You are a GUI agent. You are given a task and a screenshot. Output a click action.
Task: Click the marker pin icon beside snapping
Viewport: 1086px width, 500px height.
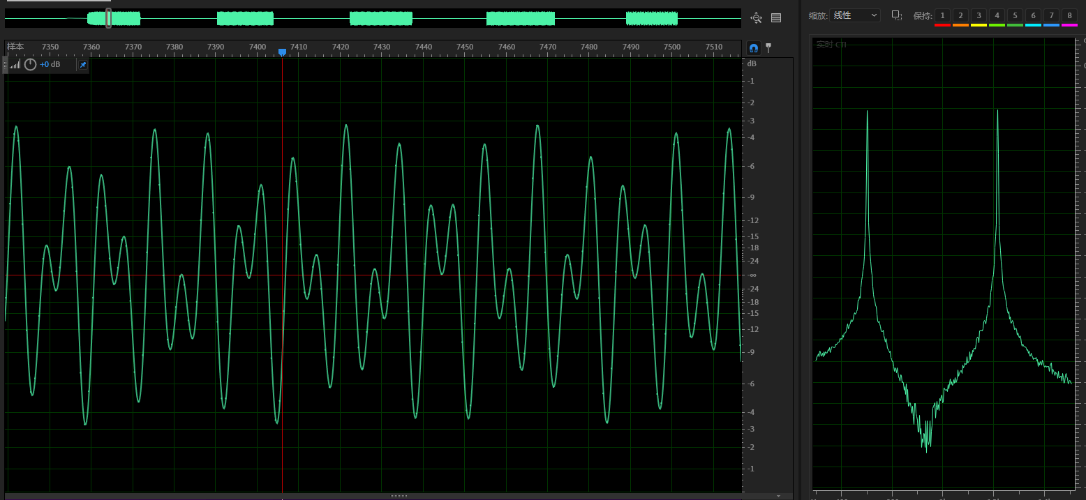pos(768,48)
